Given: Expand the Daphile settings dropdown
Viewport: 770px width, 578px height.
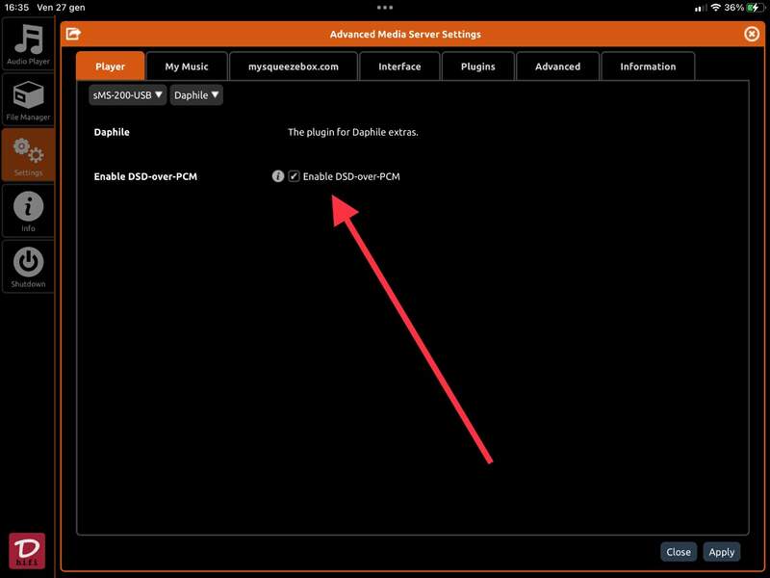Looking at the screenshot, I should (x=196, y=94).
